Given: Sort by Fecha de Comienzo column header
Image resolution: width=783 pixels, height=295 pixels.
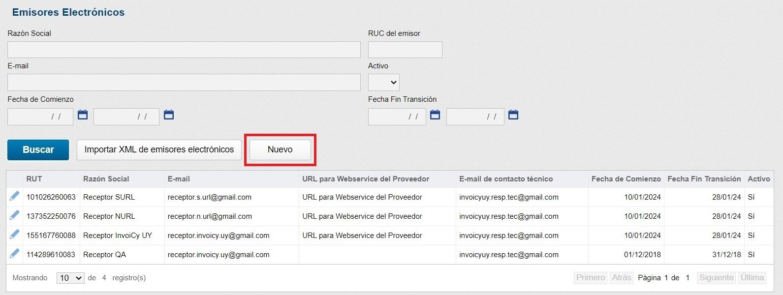Looking at the screenshot, I should [626, 179].
